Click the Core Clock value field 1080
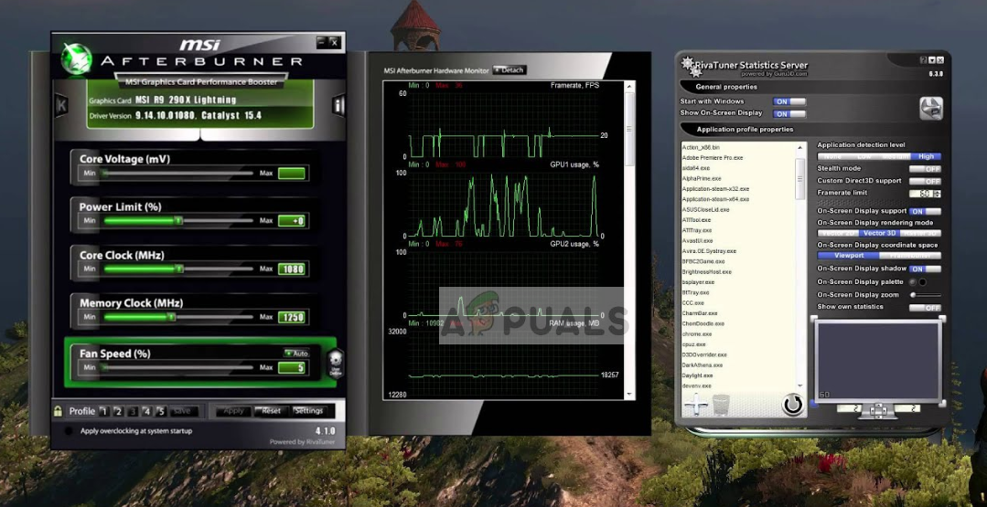 [x=292, y=269]
